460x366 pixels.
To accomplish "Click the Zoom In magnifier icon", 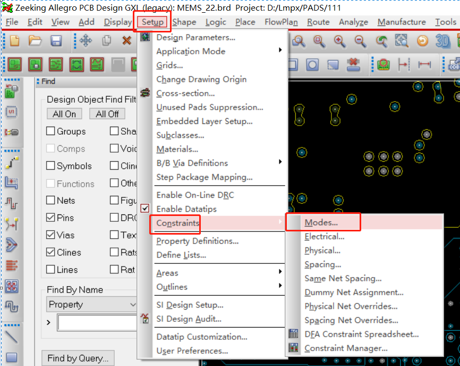I will 340,41.
